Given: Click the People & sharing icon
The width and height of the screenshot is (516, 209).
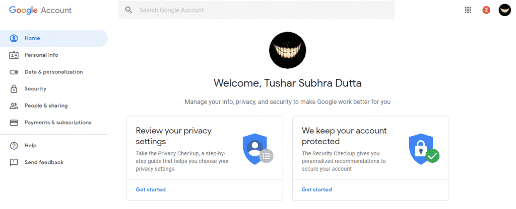Looking at the screenshot, I should 14,106.
